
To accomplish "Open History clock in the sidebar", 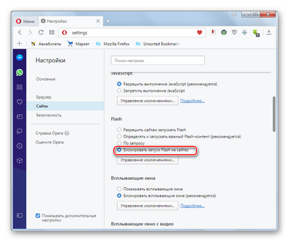I will [x=19, y=146].
